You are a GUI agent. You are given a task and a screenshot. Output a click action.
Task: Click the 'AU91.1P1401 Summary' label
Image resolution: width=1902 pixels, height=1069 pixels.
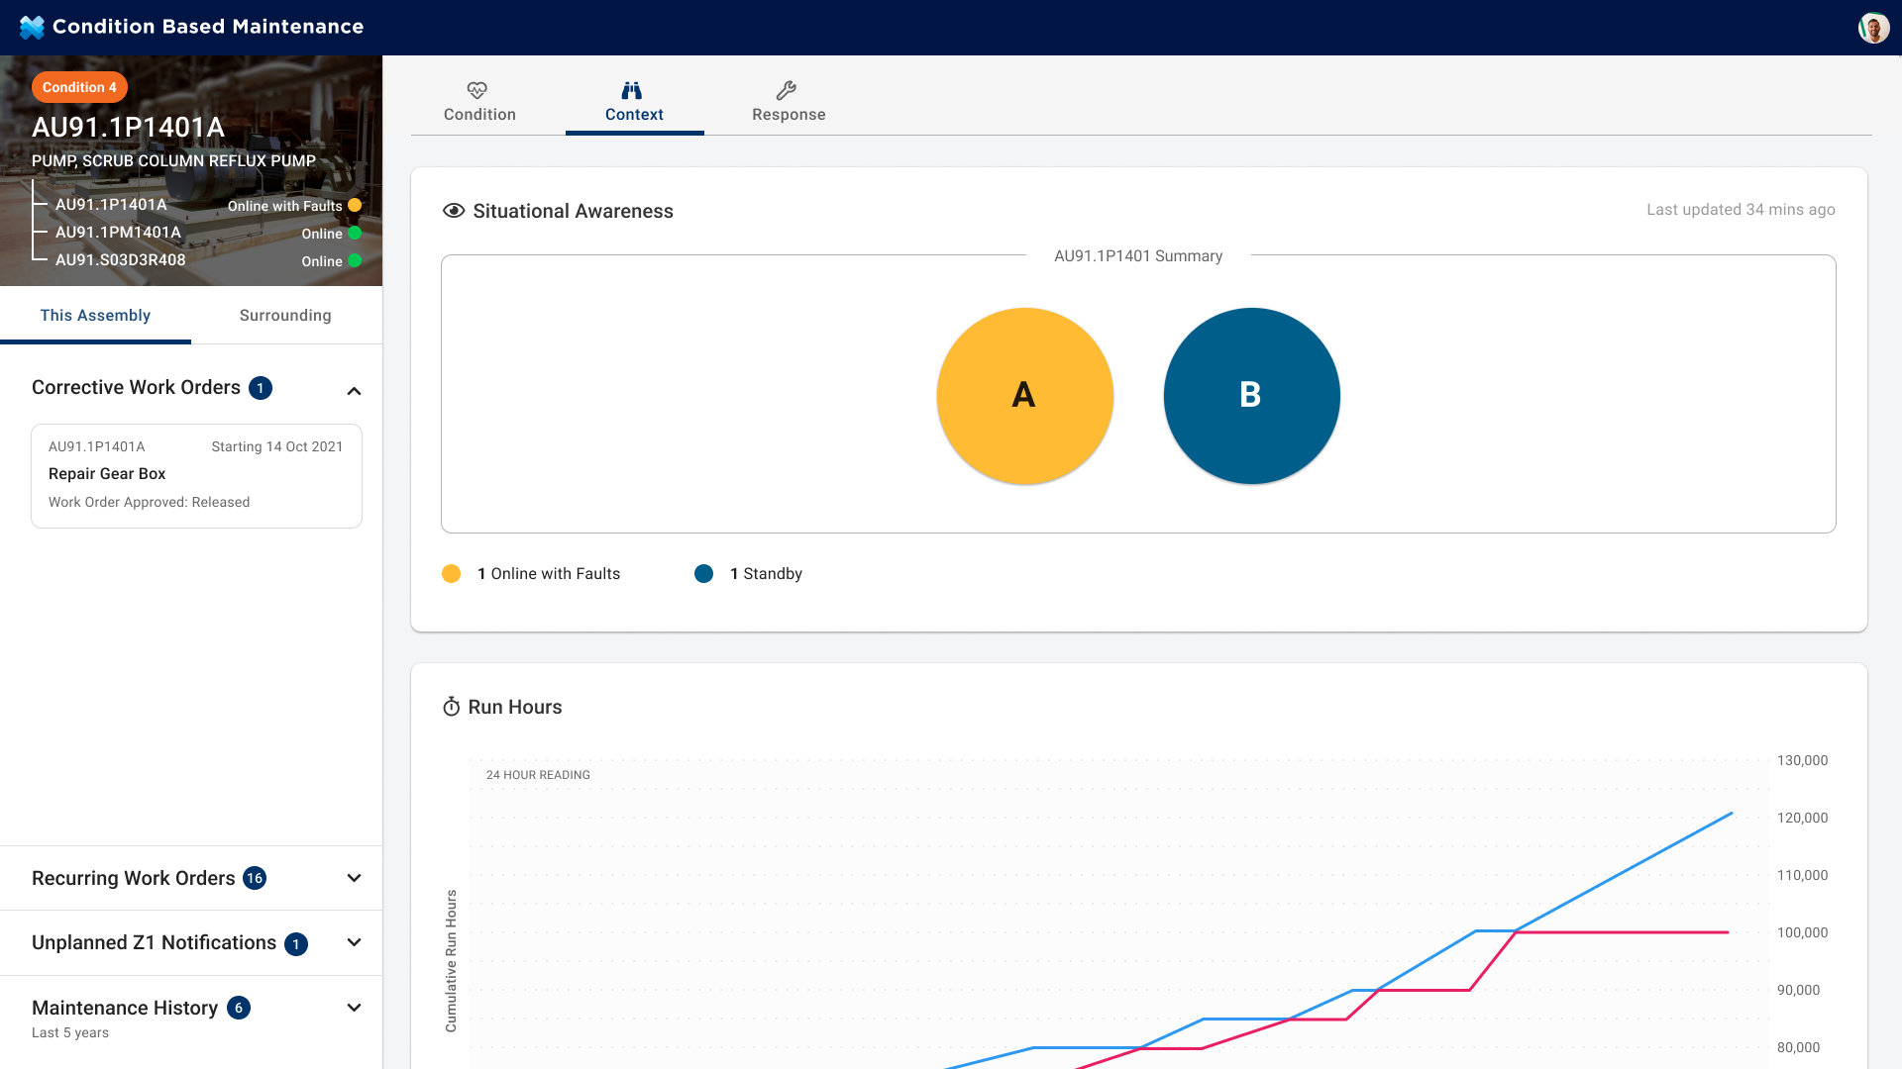click(x=1138, y=255)
